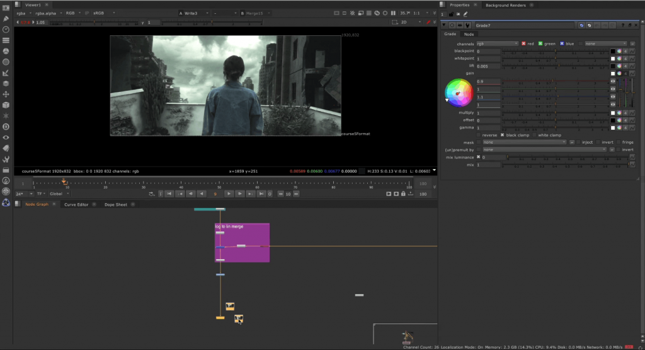This screenshot has width=645, height=350.
Task: Disable the black clamp checkbox
Action: [503, 135]
